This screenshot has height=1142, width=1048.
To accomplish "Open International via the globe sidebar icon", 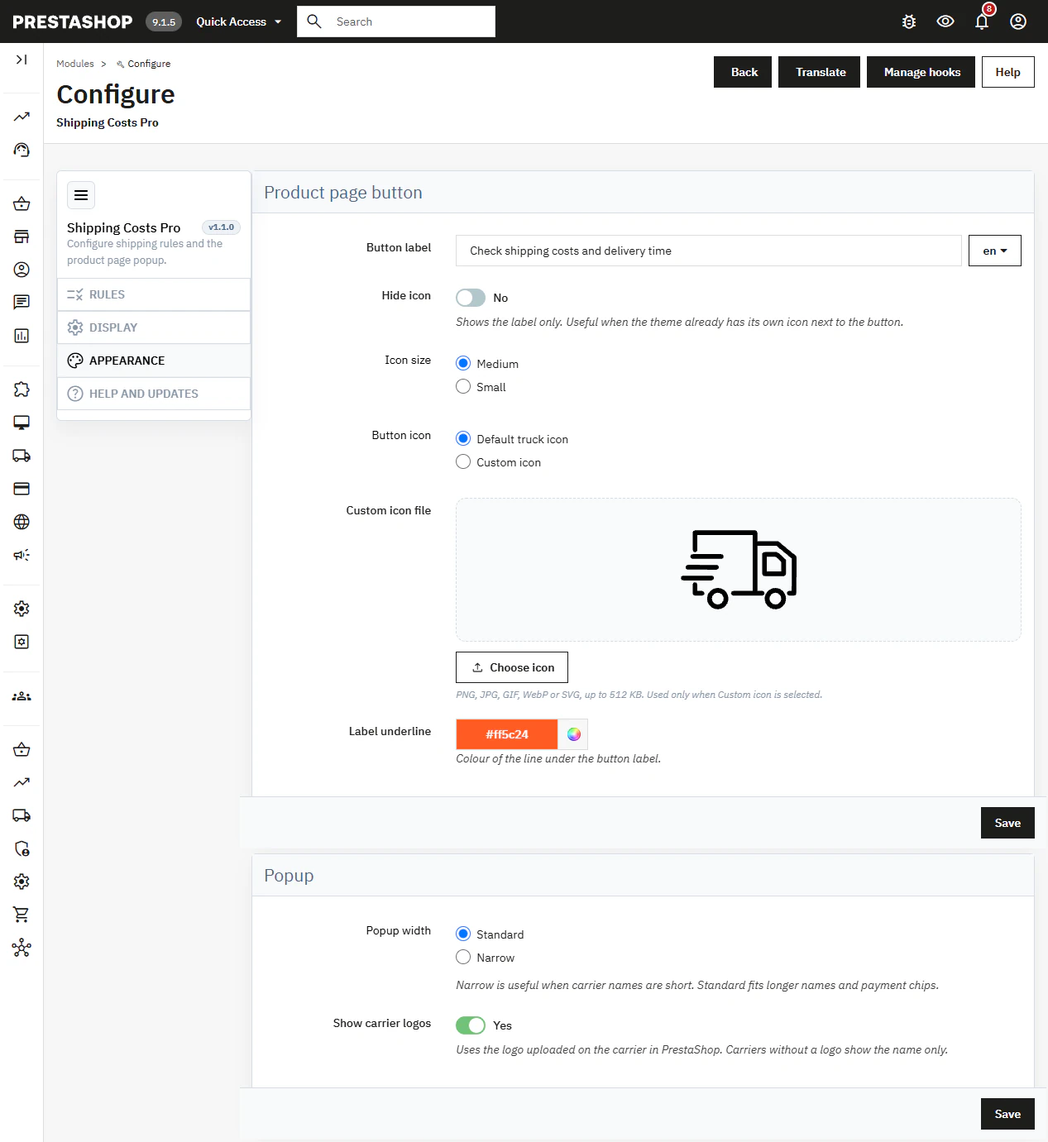I will [x=22, y=522].
